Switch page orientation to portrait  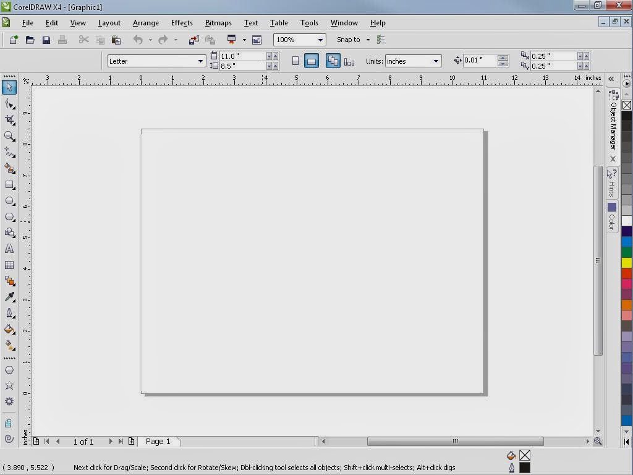[295, 61]
